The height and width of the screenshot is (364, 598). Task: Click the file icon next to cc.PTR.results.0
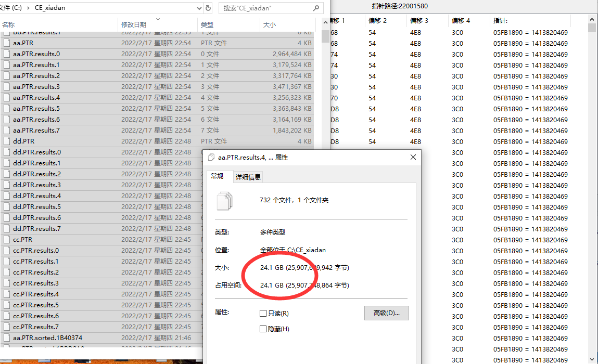click(7, 250)
